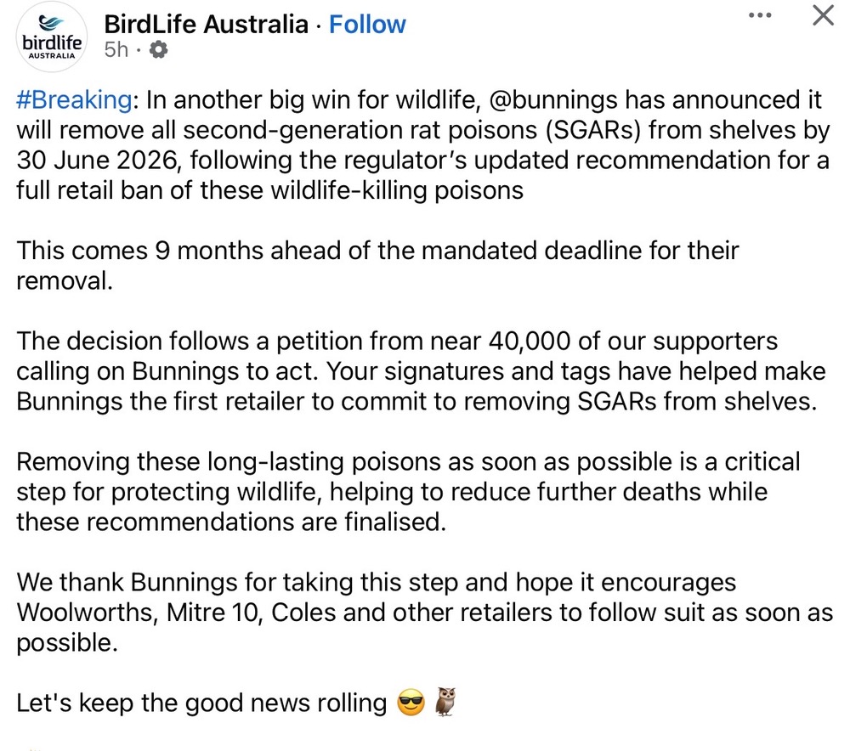Open the #Breaking hashtag
This screenshot has width=850, height=751.
click(x=72, y=99)
